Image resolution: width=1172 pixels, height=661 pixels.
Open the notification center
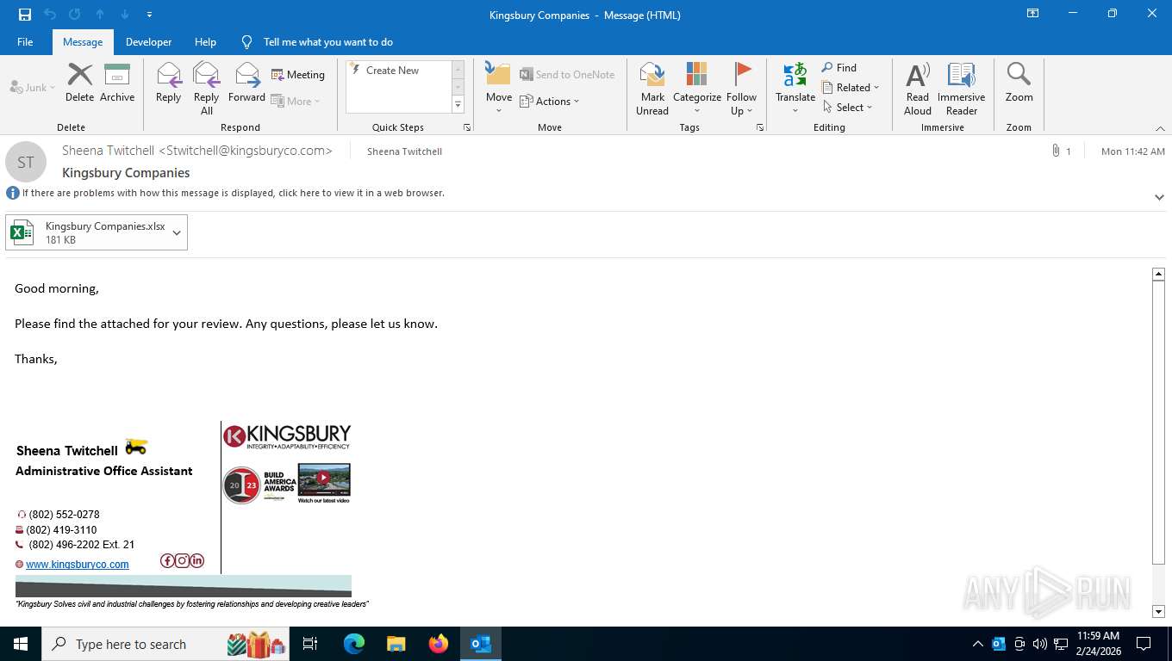[1144, 644]
